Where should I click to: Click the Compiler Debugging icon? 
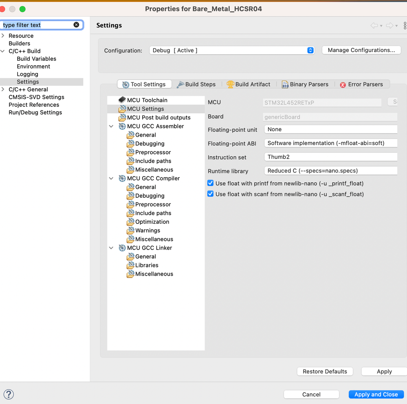[130, 196]
